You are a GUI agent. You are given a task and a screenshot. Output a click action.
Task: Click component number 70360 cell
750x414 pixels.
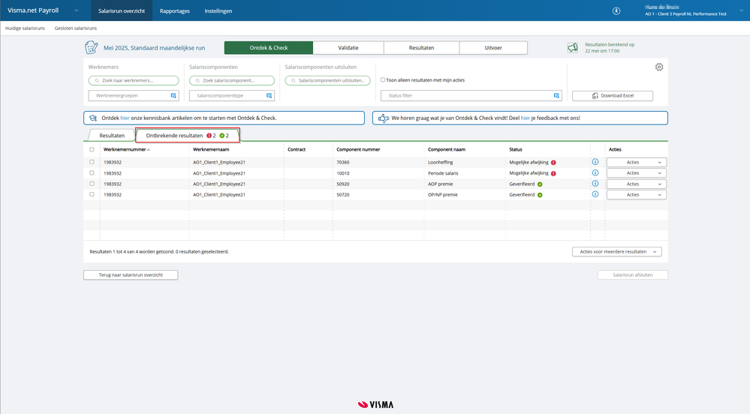(343, 163)
